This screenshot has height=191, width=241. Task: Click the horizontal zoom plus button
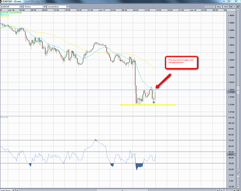coord(234,190)
